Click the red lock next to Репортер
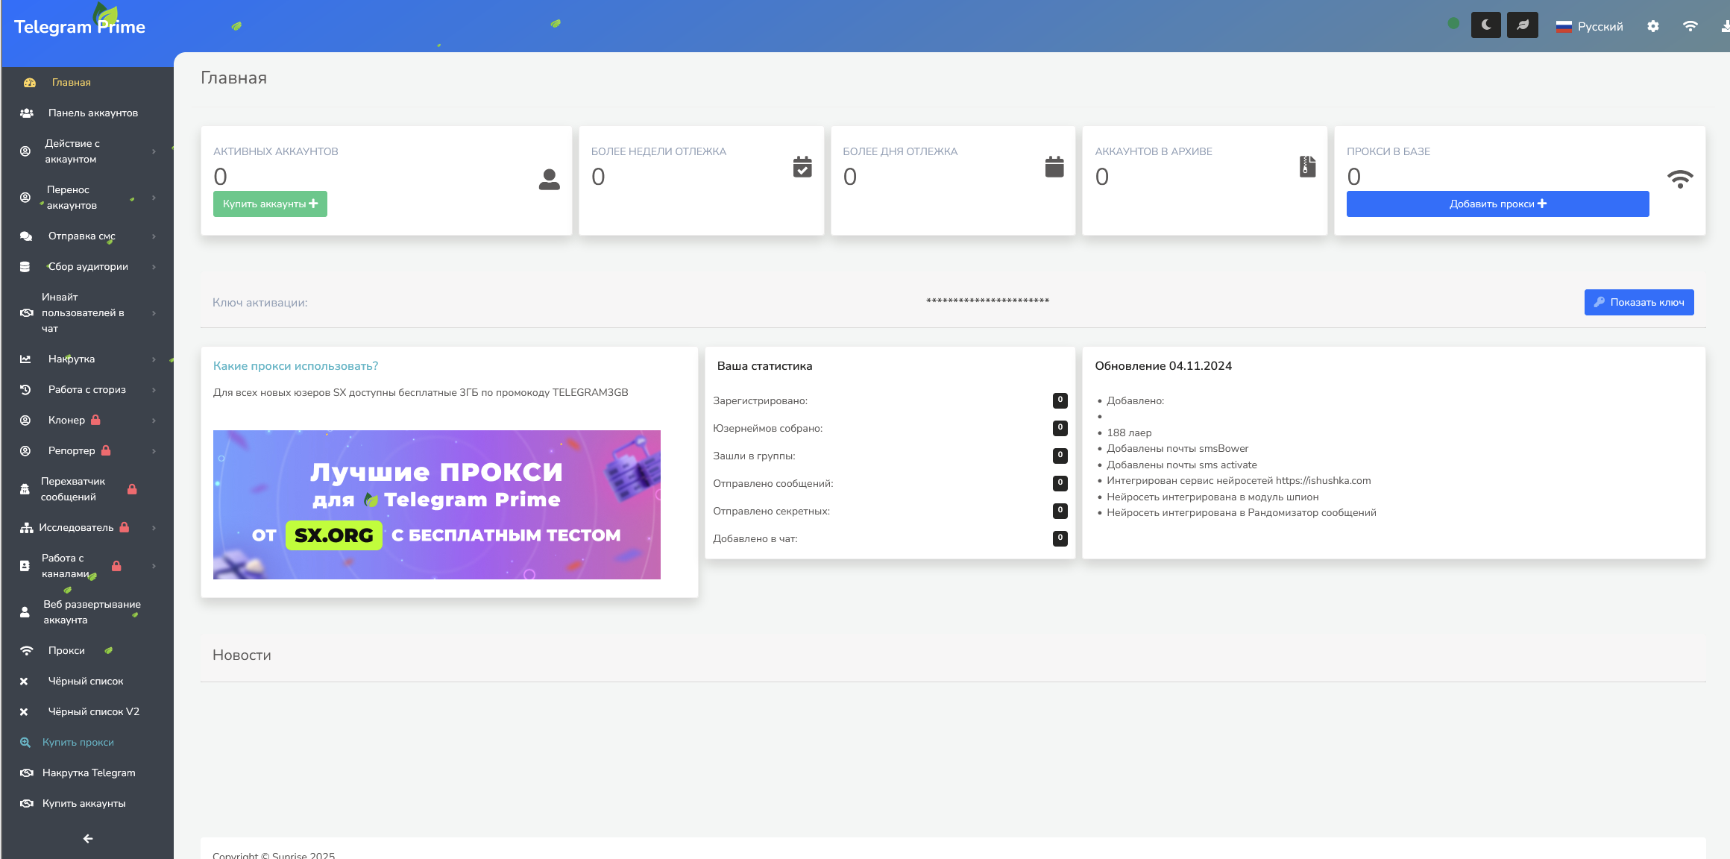This screenshot has width=1730, height=859. click(x=106, y=451)
